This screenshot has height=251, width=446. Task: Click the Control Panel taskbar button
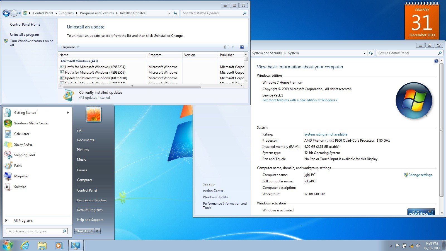(x=76, y=246)
